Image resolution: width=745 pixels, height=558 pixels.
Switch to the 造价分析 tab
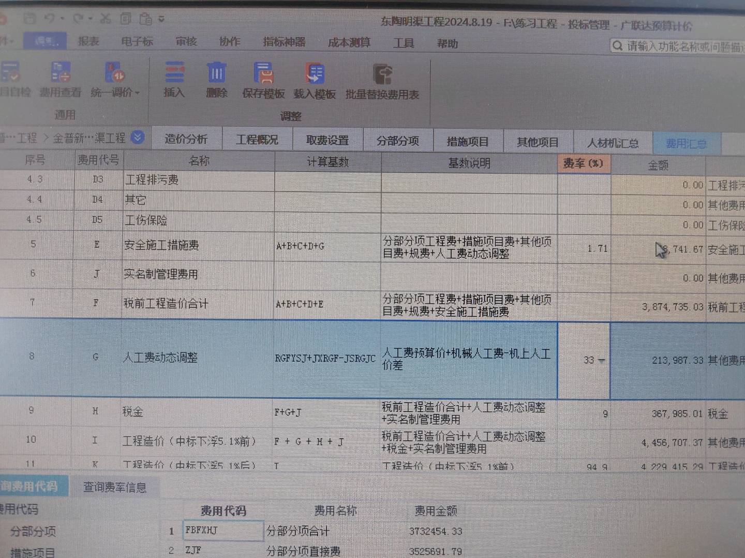[186, 139]
